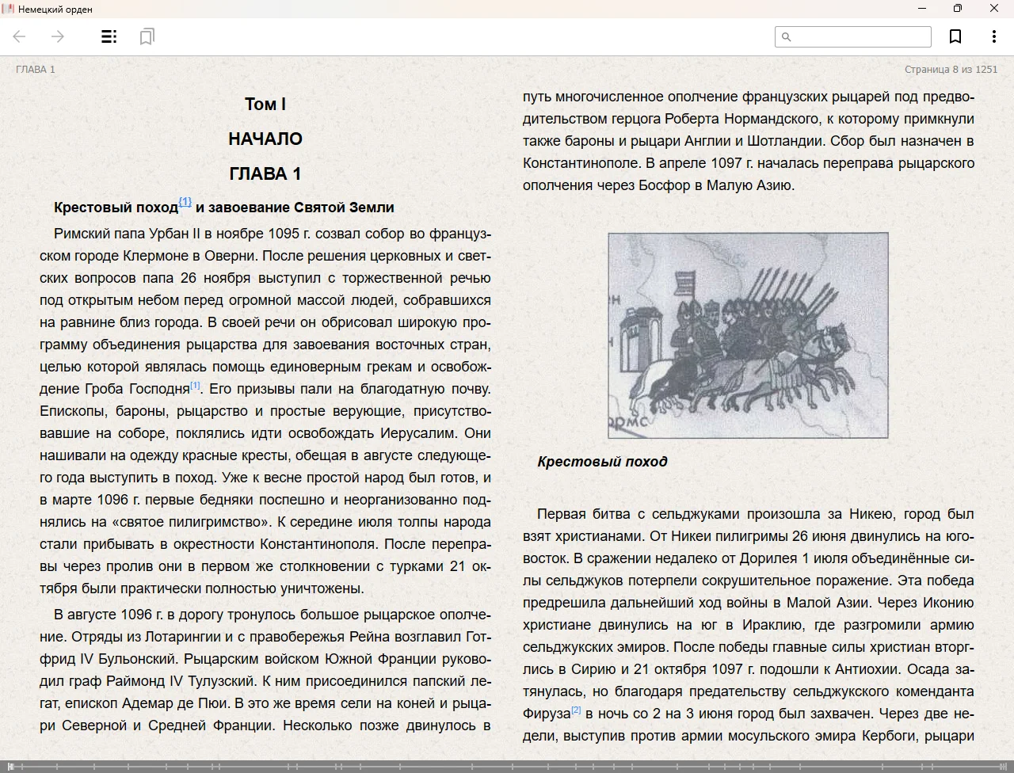Open the three-dot more options menu
This screenshot has height=773, width=1014.
coord(993,36)
